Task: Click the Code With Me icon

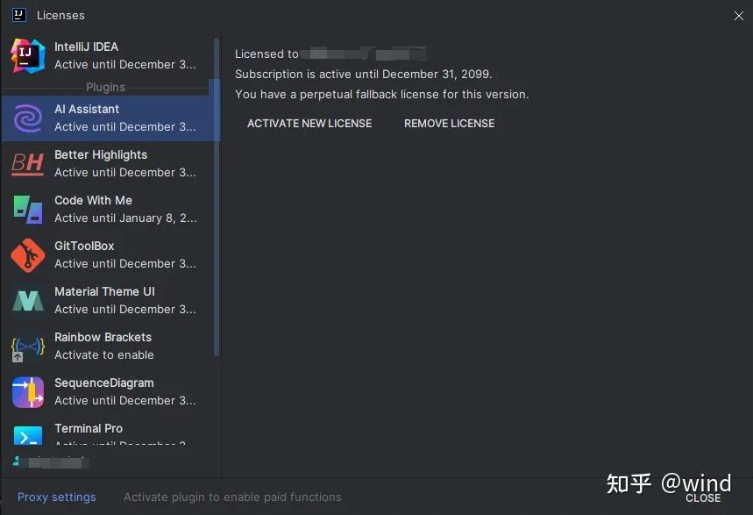Action: [27, 209]
